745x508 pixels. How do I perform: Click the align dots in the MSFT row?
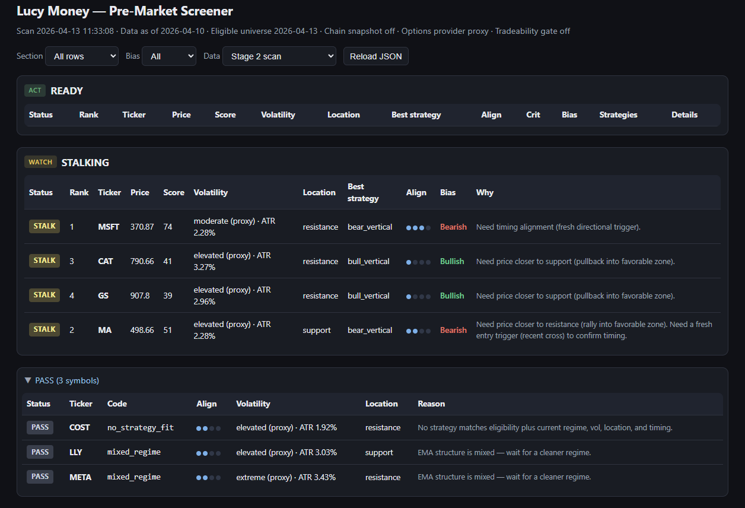(418, 227)
